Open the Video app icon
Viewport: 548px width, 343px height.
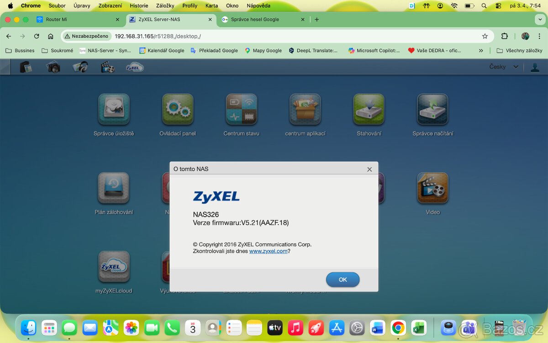pos(433,188)
